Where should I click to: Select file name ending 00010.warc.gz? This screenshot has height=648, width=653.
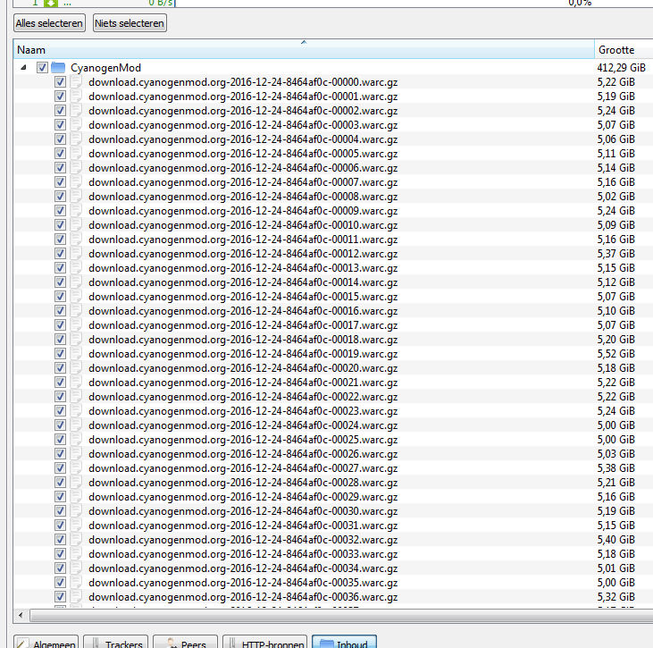point(243,225)
